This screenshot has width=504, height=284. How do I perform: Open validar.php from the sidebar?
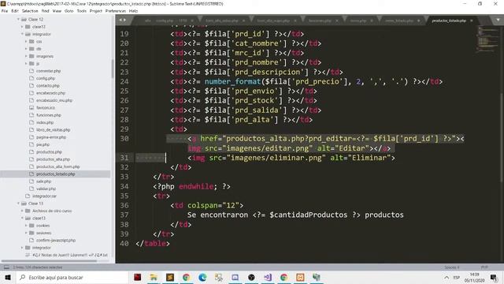tap(46, 189)
